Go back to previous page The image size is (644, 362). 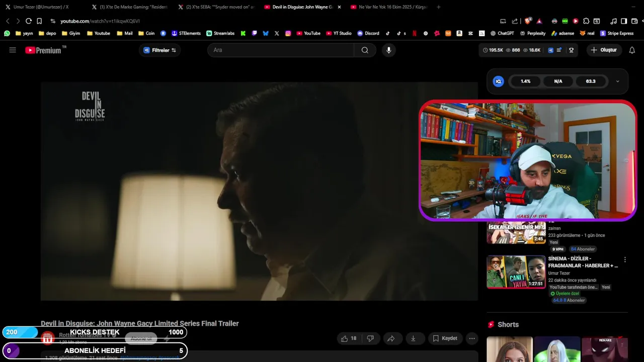coord(8,21)
